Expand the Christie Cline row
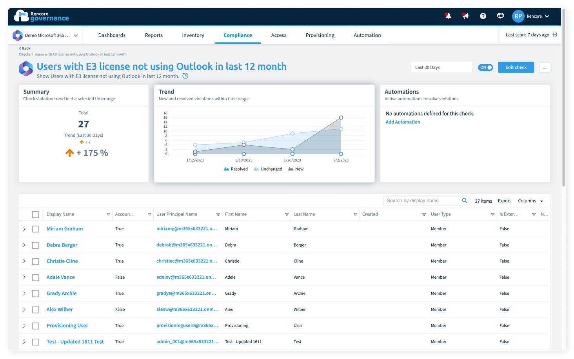Screen dimensions: 574x359 (24, 261)
